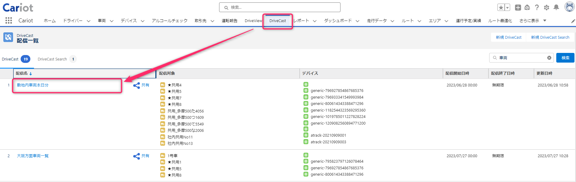This screenshot has width=576, height=182.
Task: Click the vehicle icon beside ★共用1
Action: pos(163,162)
